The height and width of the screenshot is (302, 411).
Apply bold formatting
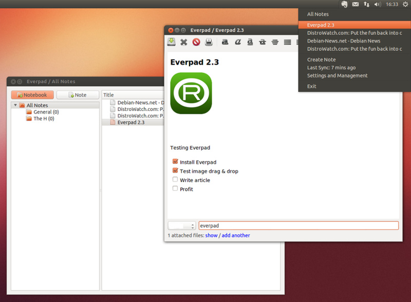pos(225,42)
